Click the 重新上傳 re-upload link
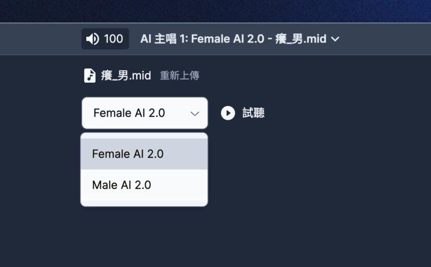 pyautogui.click(x=179, y=76)
